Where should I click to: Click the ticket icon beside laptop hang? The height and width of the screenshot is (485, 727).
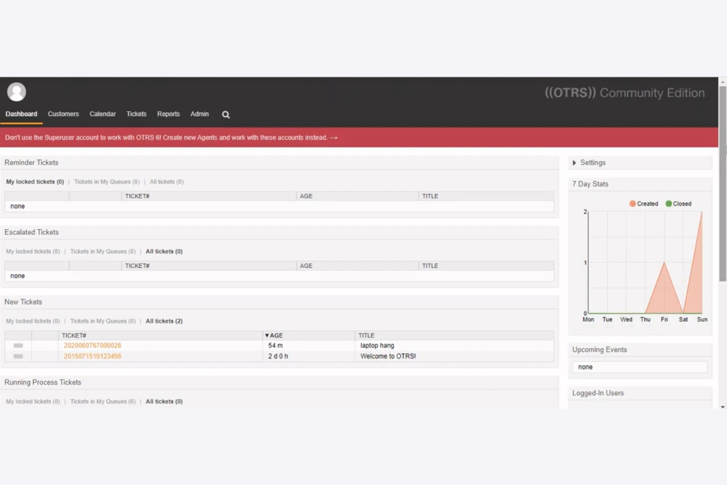(x=18, y=345)
